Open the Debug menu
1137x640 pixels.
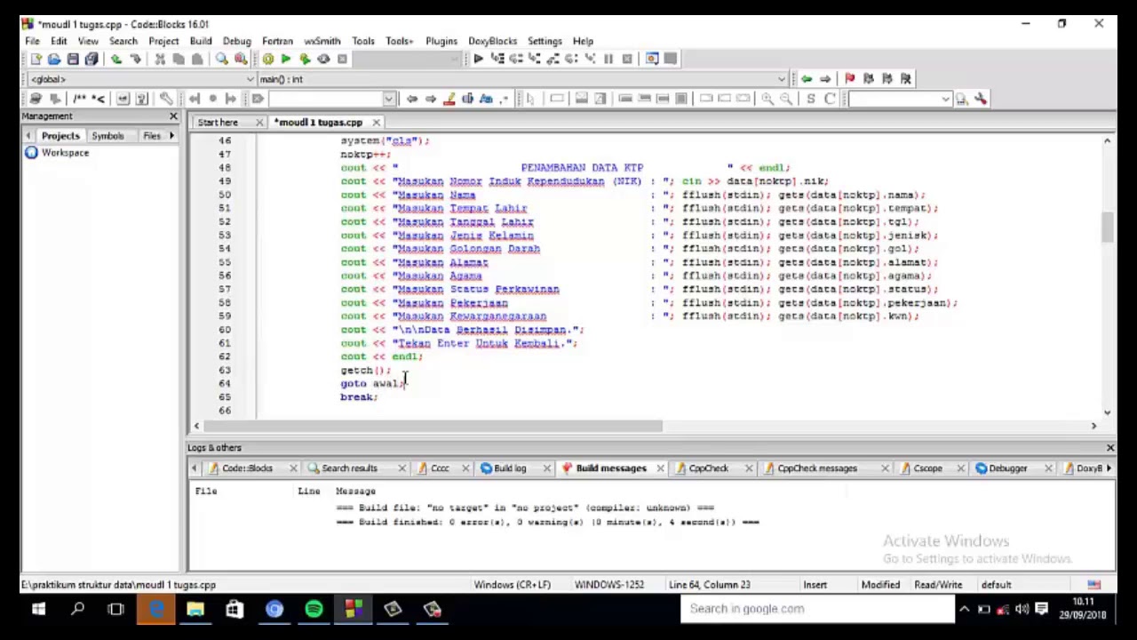coord(236,41)
